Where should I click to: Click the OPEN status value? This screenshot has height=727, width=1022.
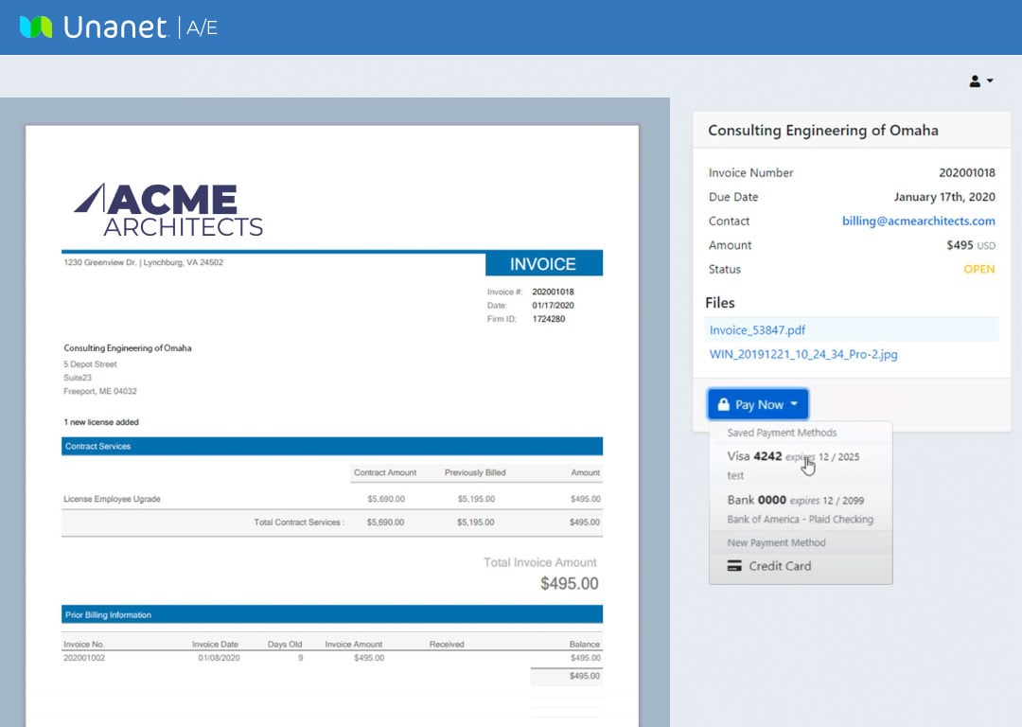tap(979, 269)
